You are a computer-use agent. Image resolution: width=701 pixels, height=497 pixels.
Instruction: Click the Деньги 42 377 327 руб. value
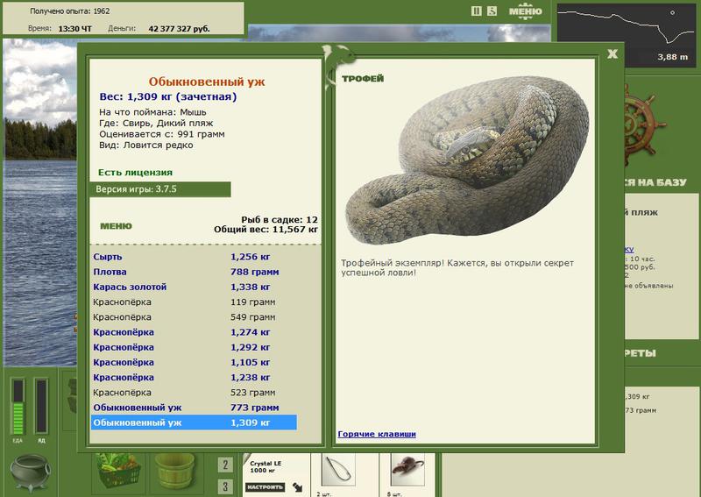coord(179,29)
